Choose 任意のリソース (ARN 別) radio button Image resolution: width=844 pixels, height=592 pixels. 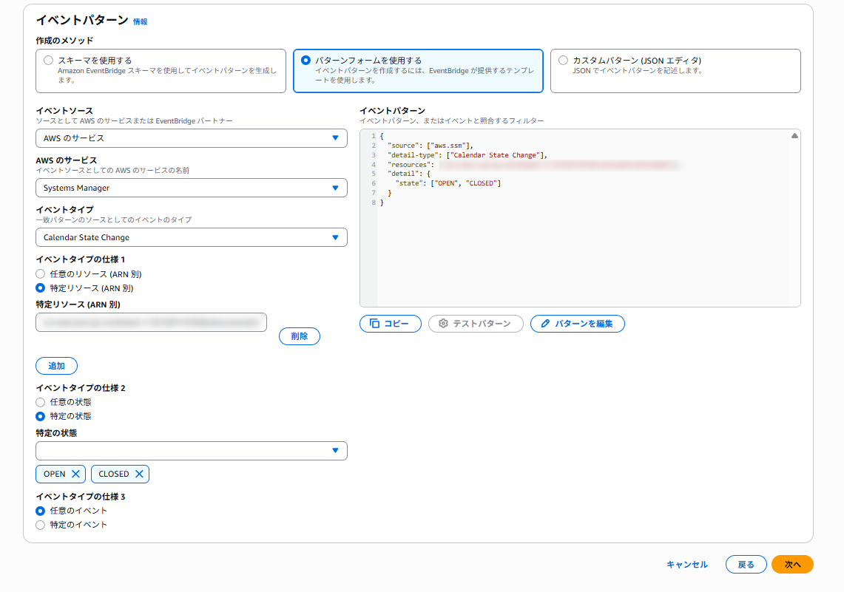click(x=41, y=274)
